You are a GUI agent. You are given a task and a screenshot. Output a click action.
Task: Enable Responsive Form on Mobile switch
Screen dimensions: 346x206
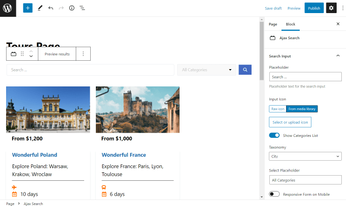[x=274, y=194]
